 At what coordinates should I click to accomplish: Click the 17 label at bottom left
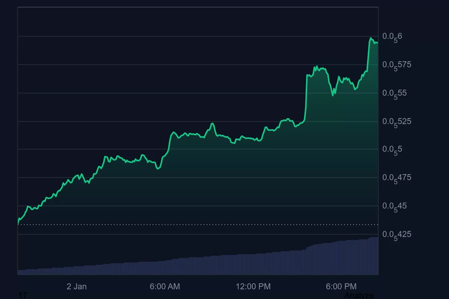22,295
